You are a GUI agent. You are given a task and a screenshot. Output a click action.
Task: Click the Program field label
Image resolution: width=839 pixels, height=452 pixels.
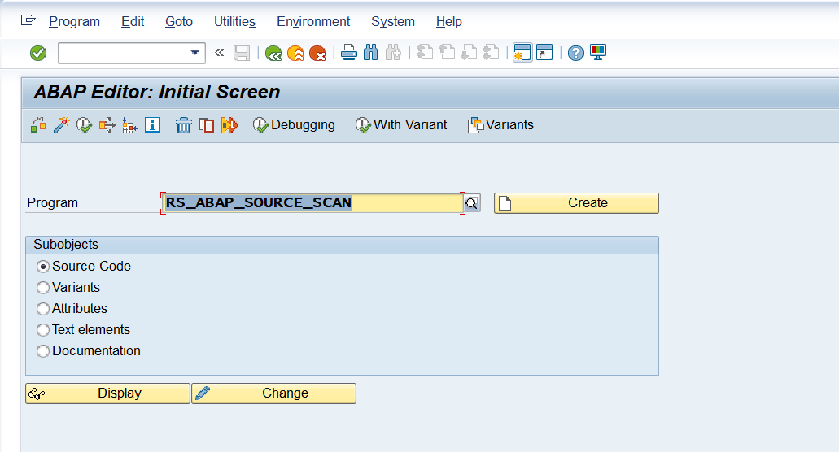[52, 203]
